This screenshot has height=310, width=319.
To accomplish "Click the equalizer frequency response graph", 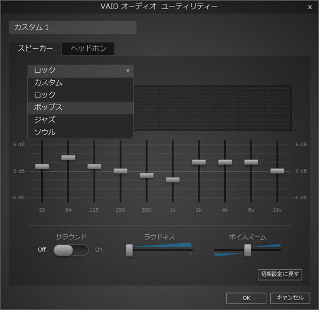I will click(213, 108).
